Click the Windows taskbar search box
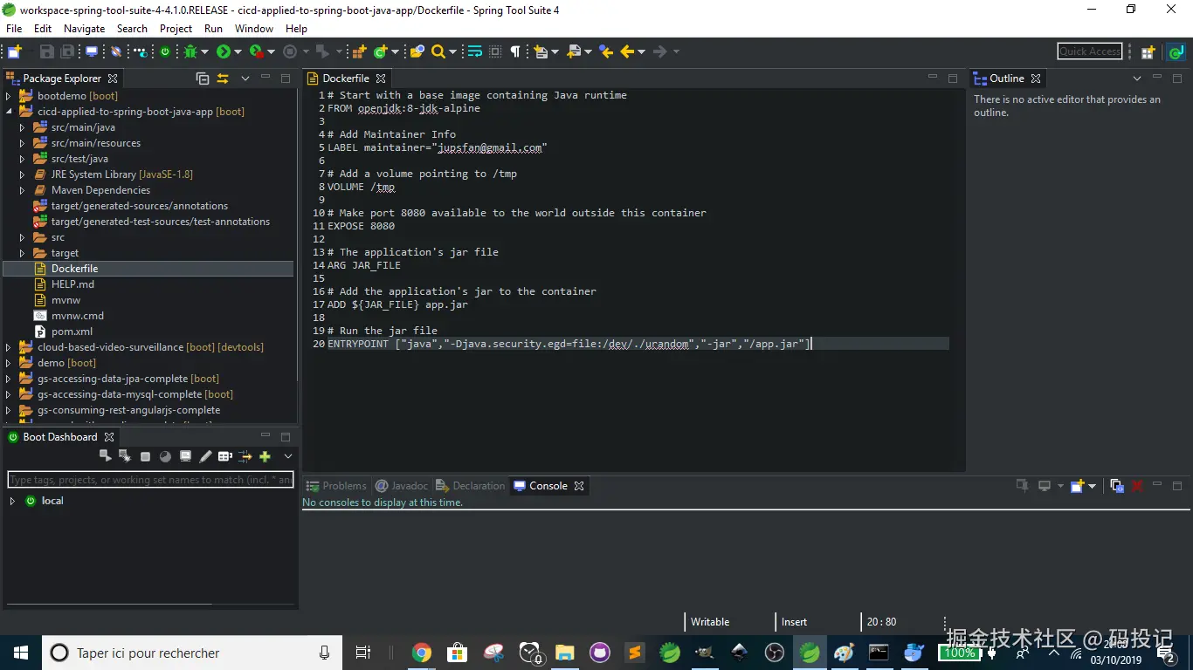 point(192,653)
